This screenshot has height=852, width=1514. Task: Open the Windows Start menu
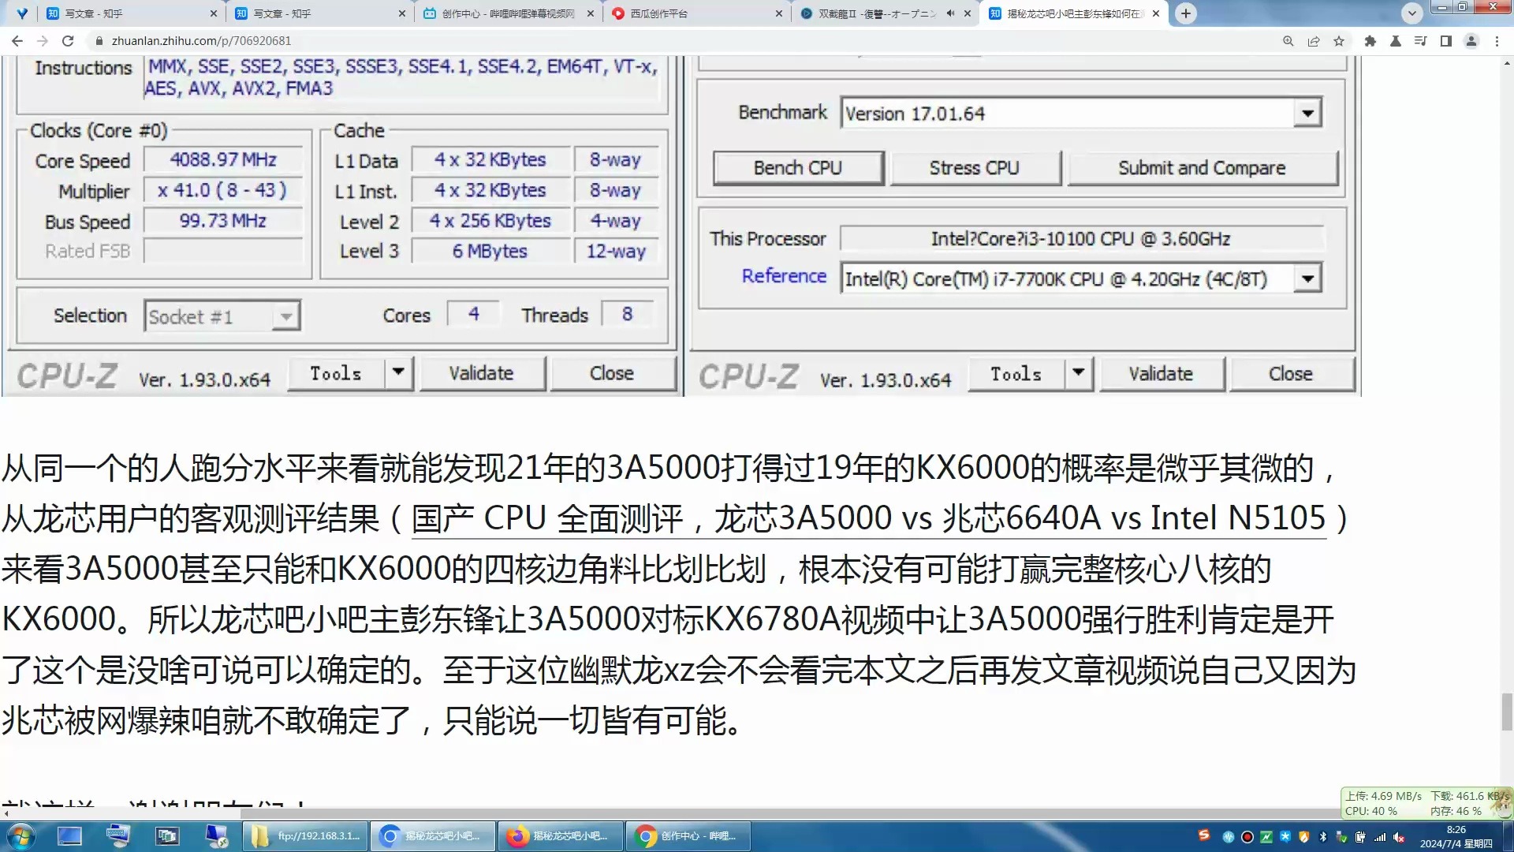tap(21, 836)
